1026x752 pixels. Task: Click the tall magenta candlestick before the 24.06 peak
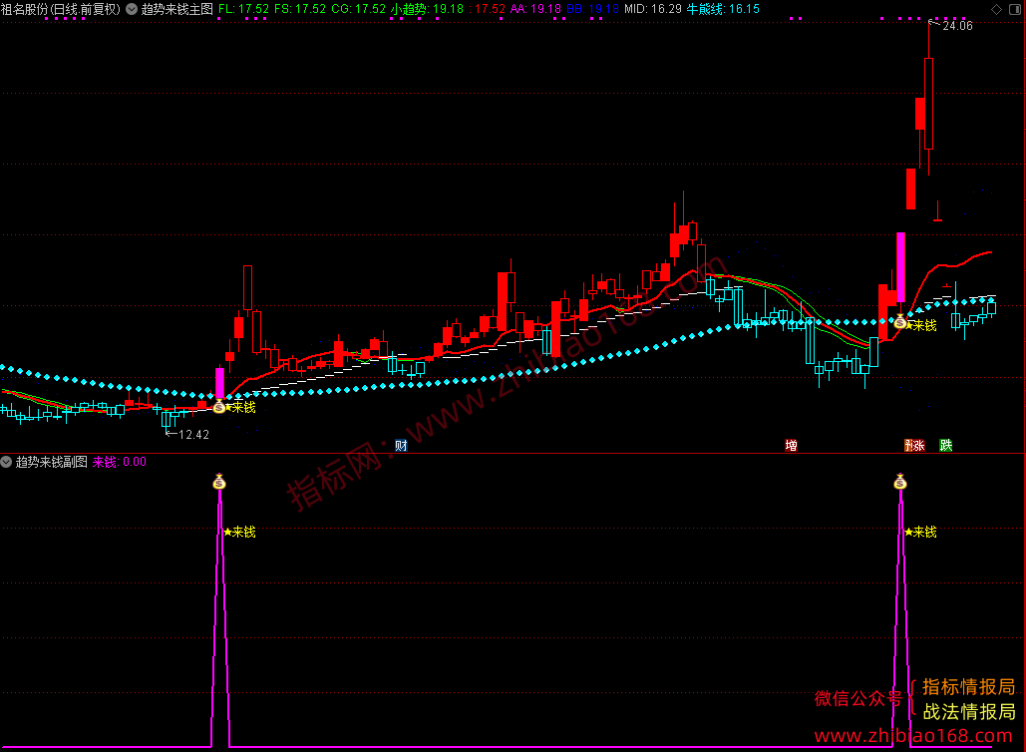point(901,267)
